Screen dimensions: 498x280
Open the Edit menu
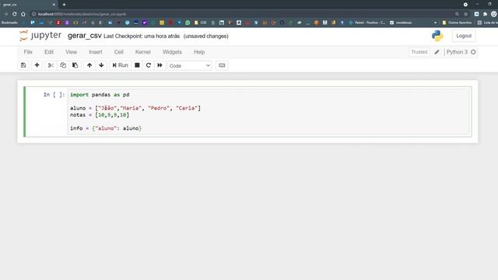[49, 52]
